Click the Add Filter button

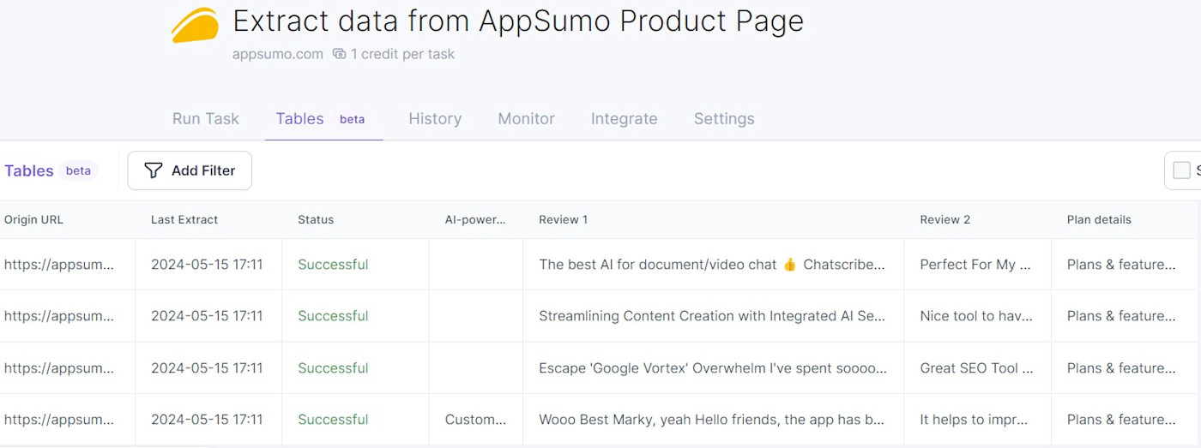[x=190, y=170]
